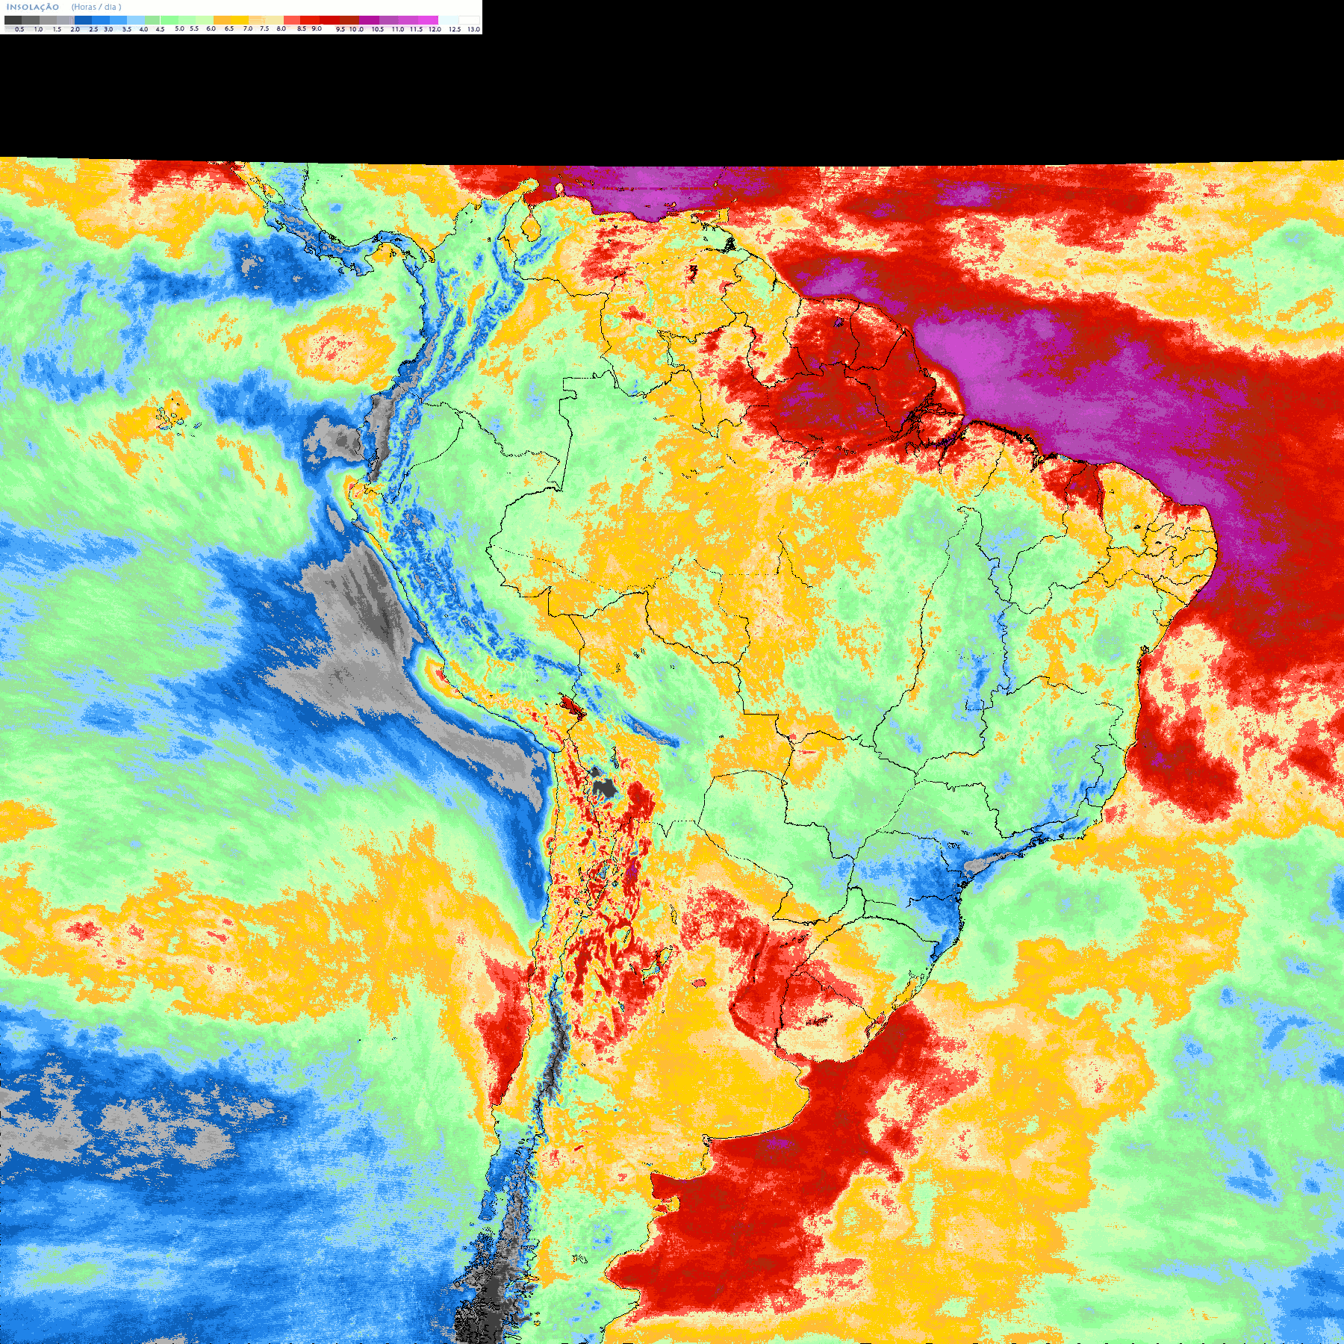
Task: Click the 9.0 legend value
Action: pos(317,28)
